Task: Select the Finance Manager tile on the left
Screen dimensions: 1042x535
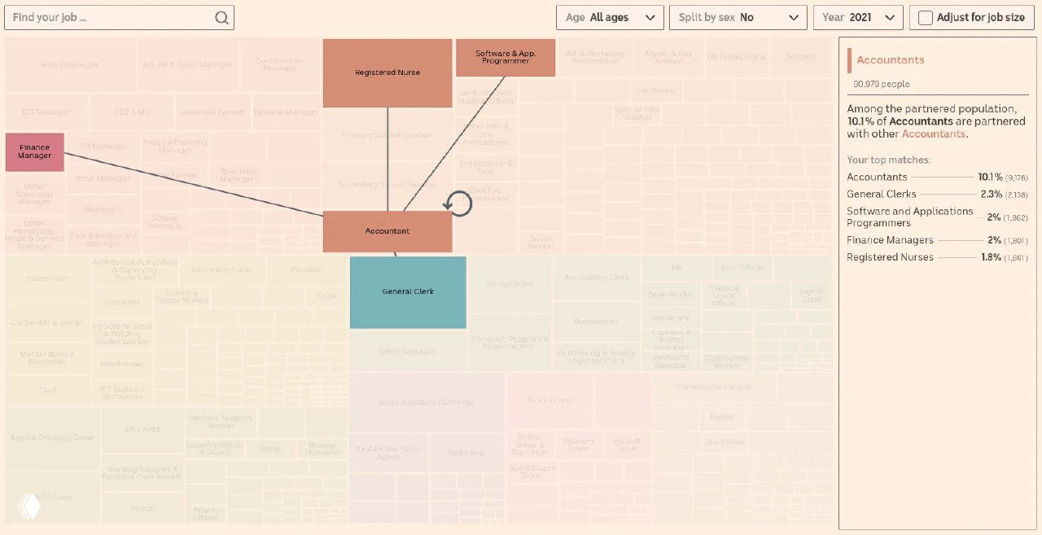Action: 33,151
